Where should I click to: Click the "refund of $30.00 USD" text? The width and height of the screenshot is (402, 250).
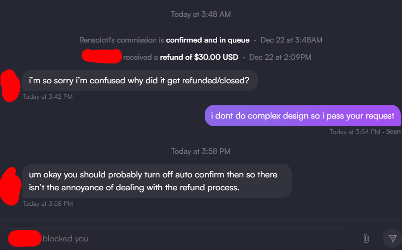point(199,57)
